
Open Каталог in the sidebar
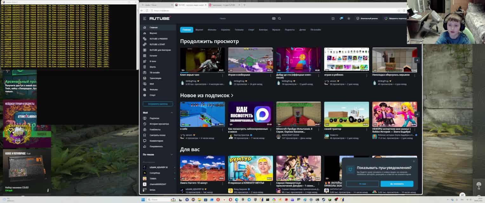click(x=153, y=56)
